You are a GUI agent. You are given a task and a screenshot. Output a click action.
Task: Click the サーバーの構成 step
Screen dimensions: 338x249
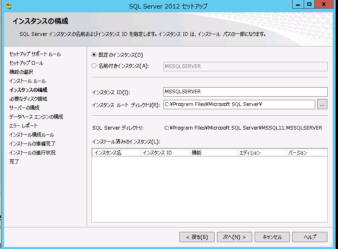pyautogui.click(x=24, y=108)
